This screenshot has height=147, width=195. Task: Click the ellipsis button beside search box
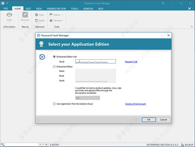[43, 145]
